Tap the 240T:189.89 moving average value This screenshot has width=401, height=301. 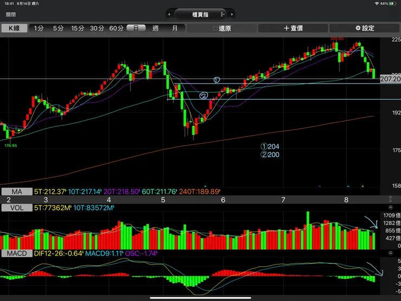click(199, 191)
